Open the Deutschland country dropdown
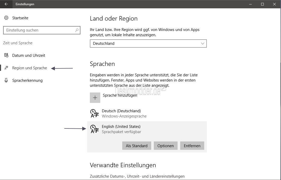This screenshot has height=180, width=281. [148, 44]
